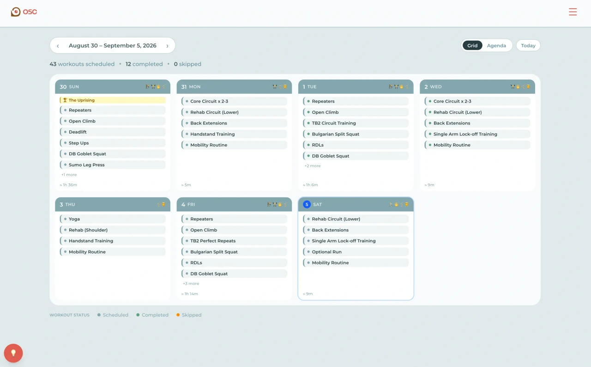This screenshot has height=367, width=591.
Task: Open the lightbulb tips button
Action: tap(13, 353)
